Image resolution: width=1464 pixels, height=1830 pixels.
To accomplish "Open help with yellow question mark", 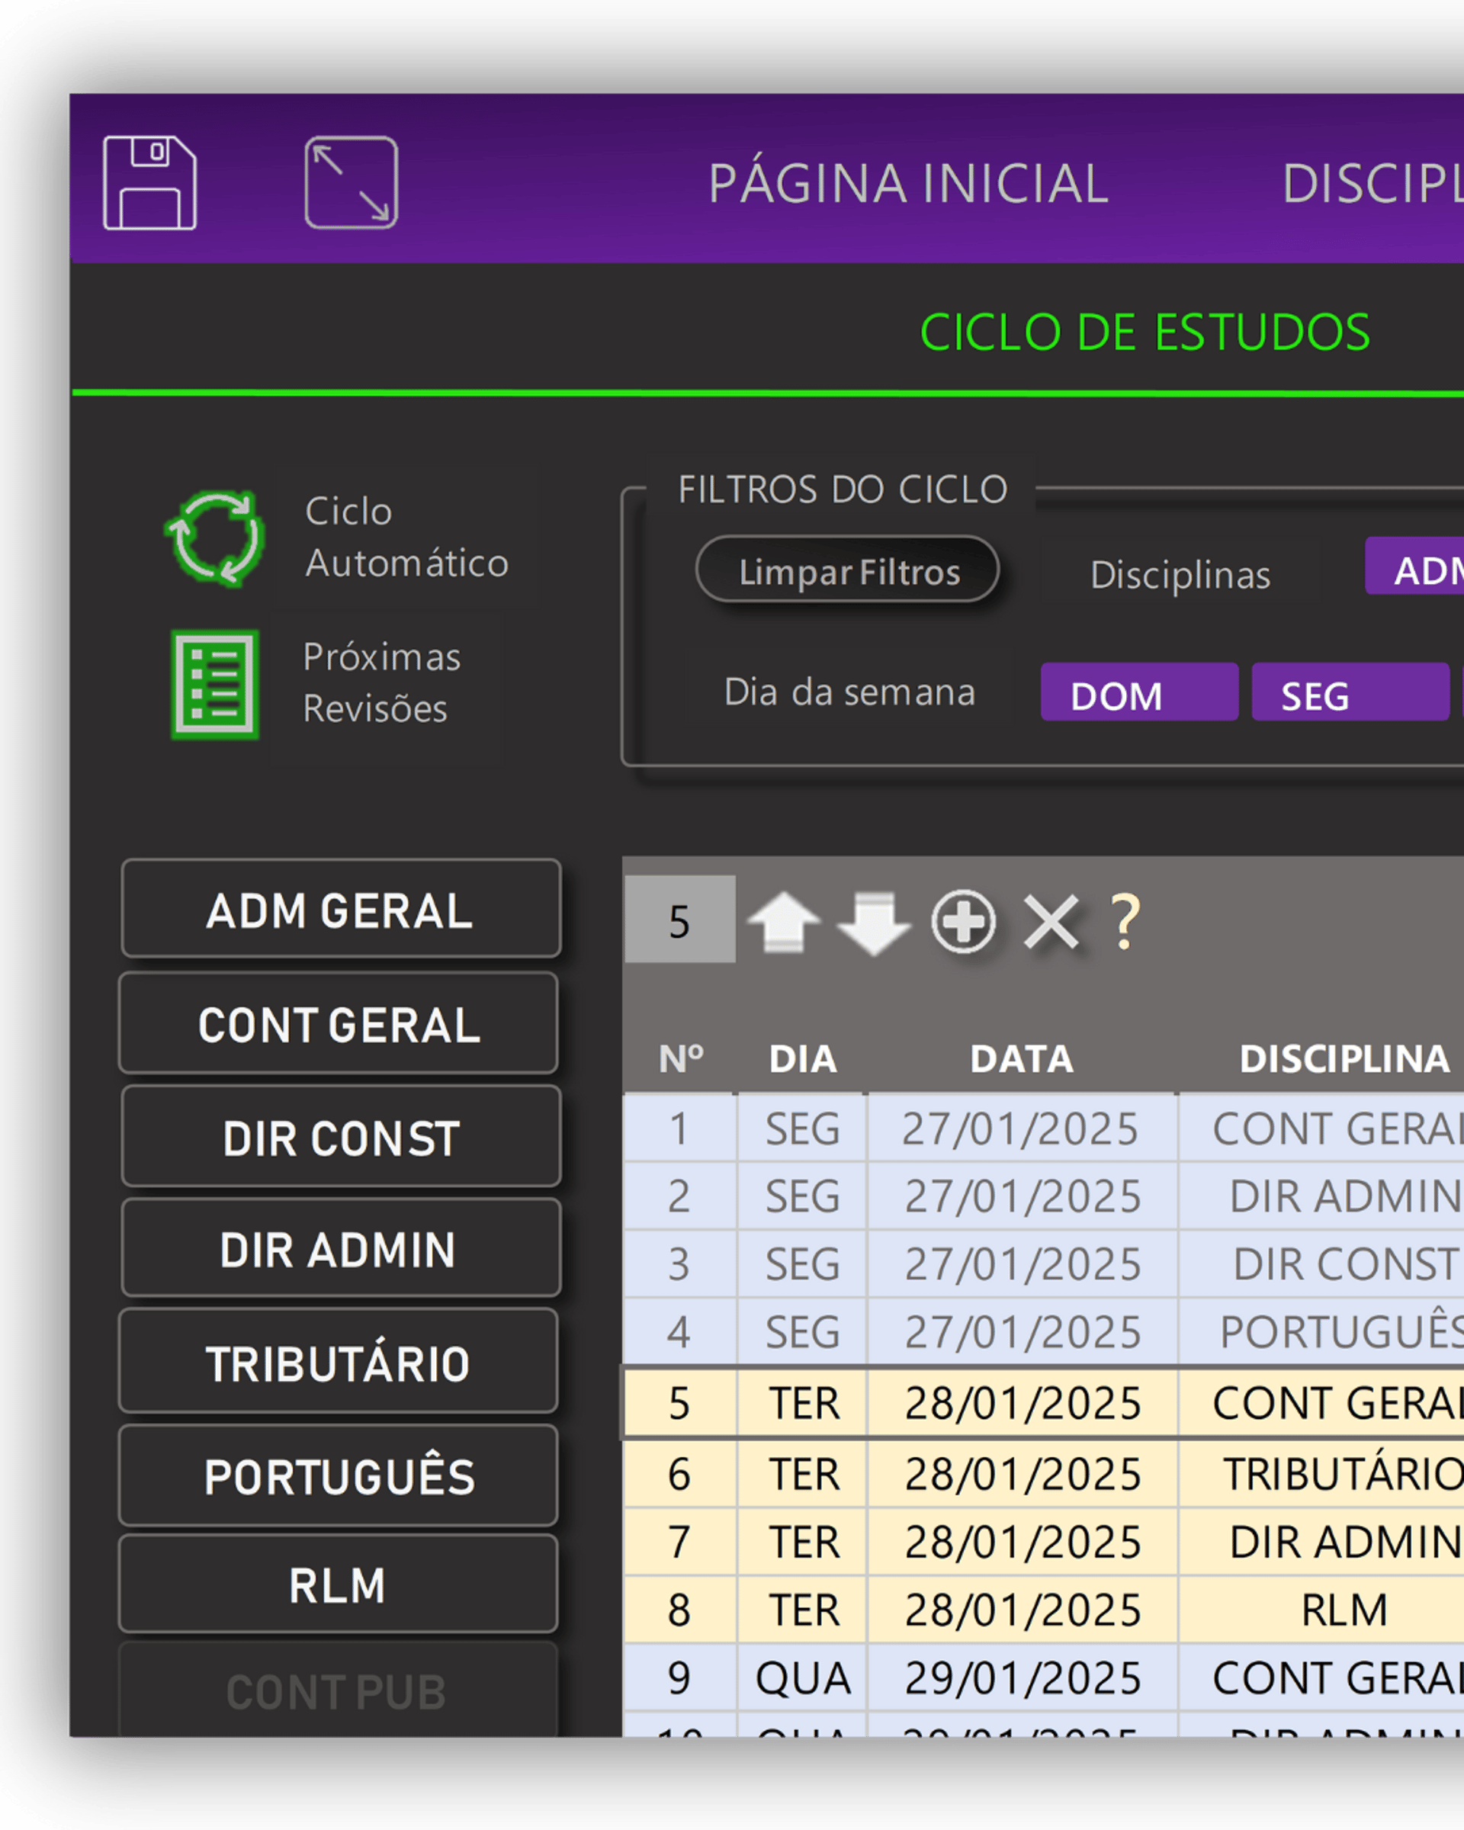I will pyautogui.click(x=1125, y=922).
